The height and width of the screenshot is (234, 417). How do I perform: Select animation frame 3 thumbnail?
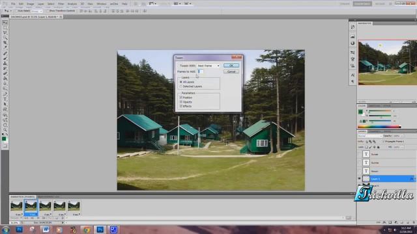tap(45, 206)
